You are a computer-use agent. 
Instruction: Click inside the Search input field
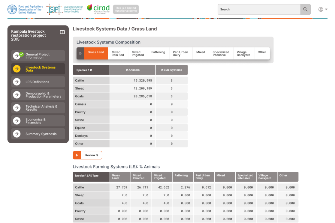click(259, 9)
